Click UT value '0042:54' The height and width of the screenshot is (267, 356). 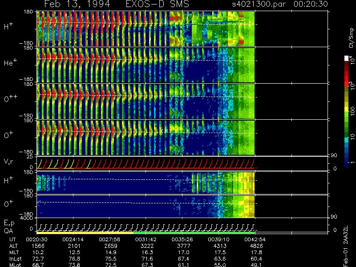click(255, 239)
